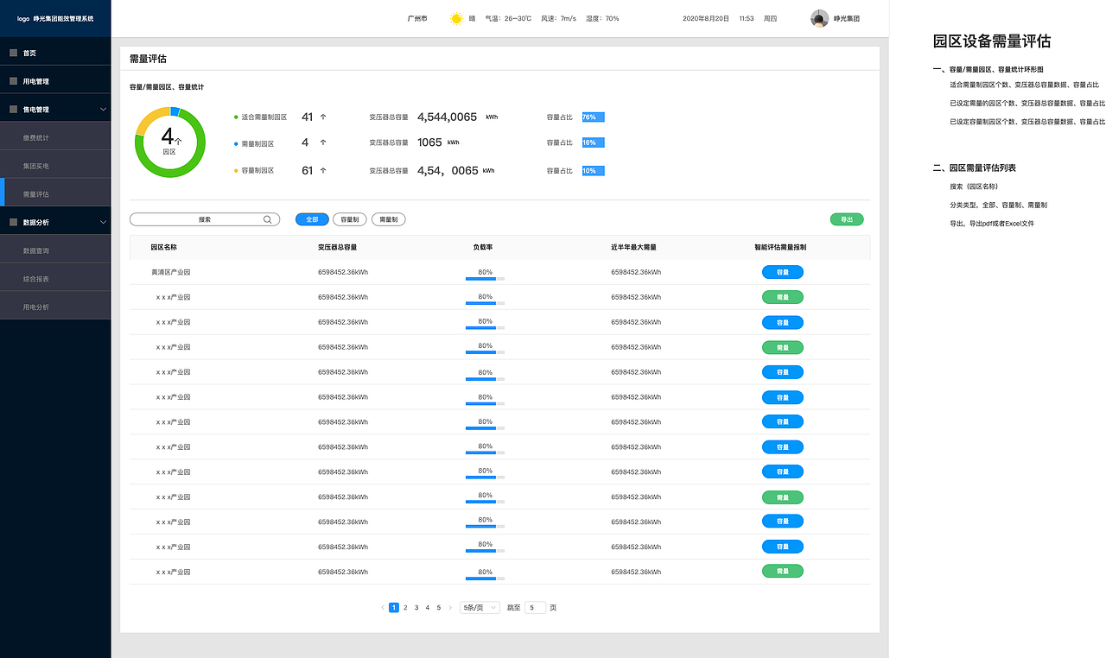Click the magnifier icon in search box
This screenshot has height=658, width=1106.
pyautogui.click(x=268, y=219)
